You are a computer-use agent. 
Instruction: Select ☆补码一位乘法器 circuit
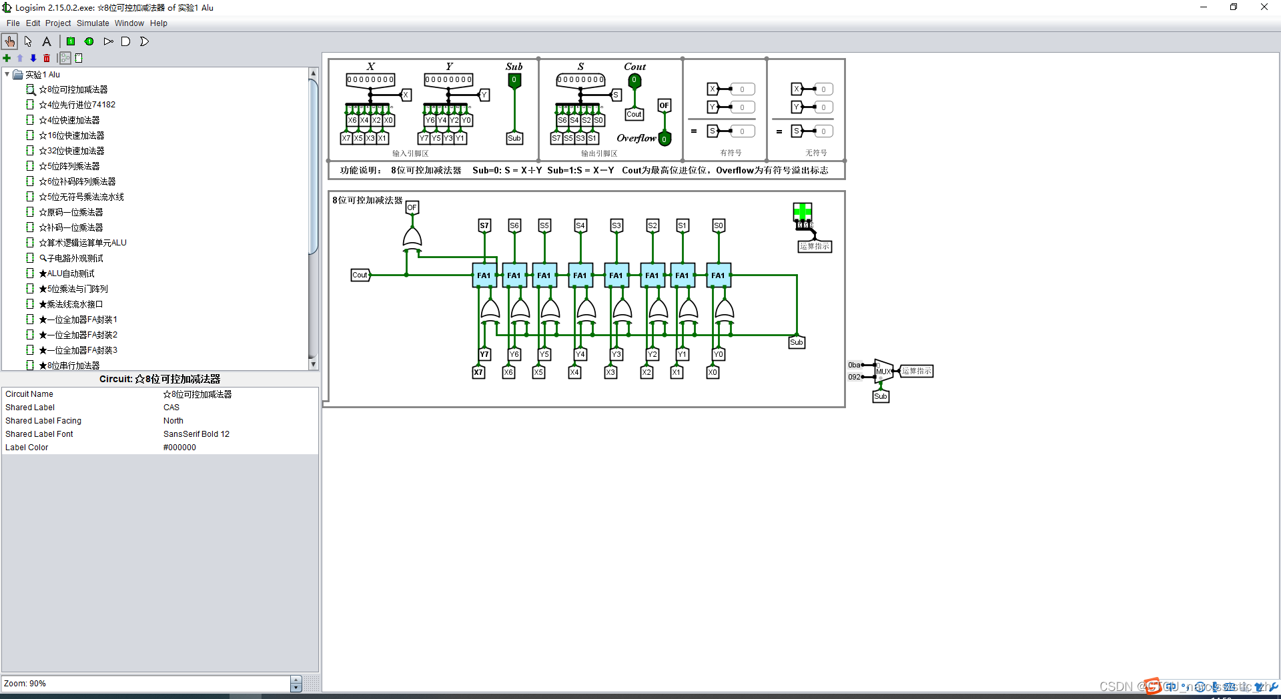(71, 227)
